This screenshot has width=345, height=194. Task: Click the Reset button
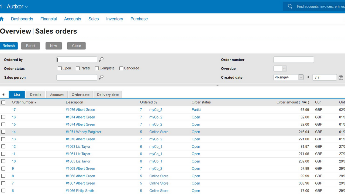(30, 46)
